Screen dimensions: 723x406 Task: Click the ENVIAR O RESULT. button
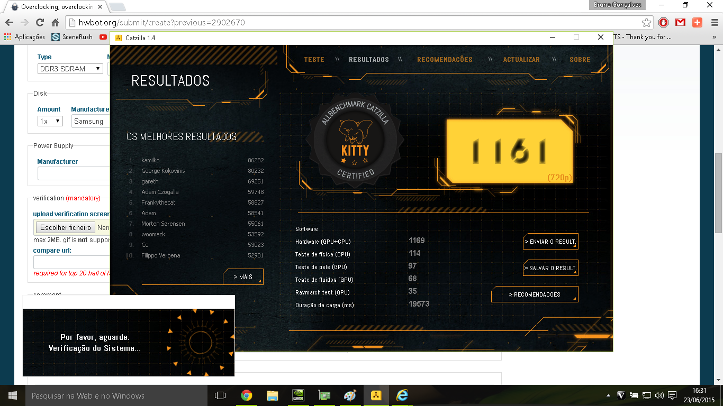tap(550, 242)
